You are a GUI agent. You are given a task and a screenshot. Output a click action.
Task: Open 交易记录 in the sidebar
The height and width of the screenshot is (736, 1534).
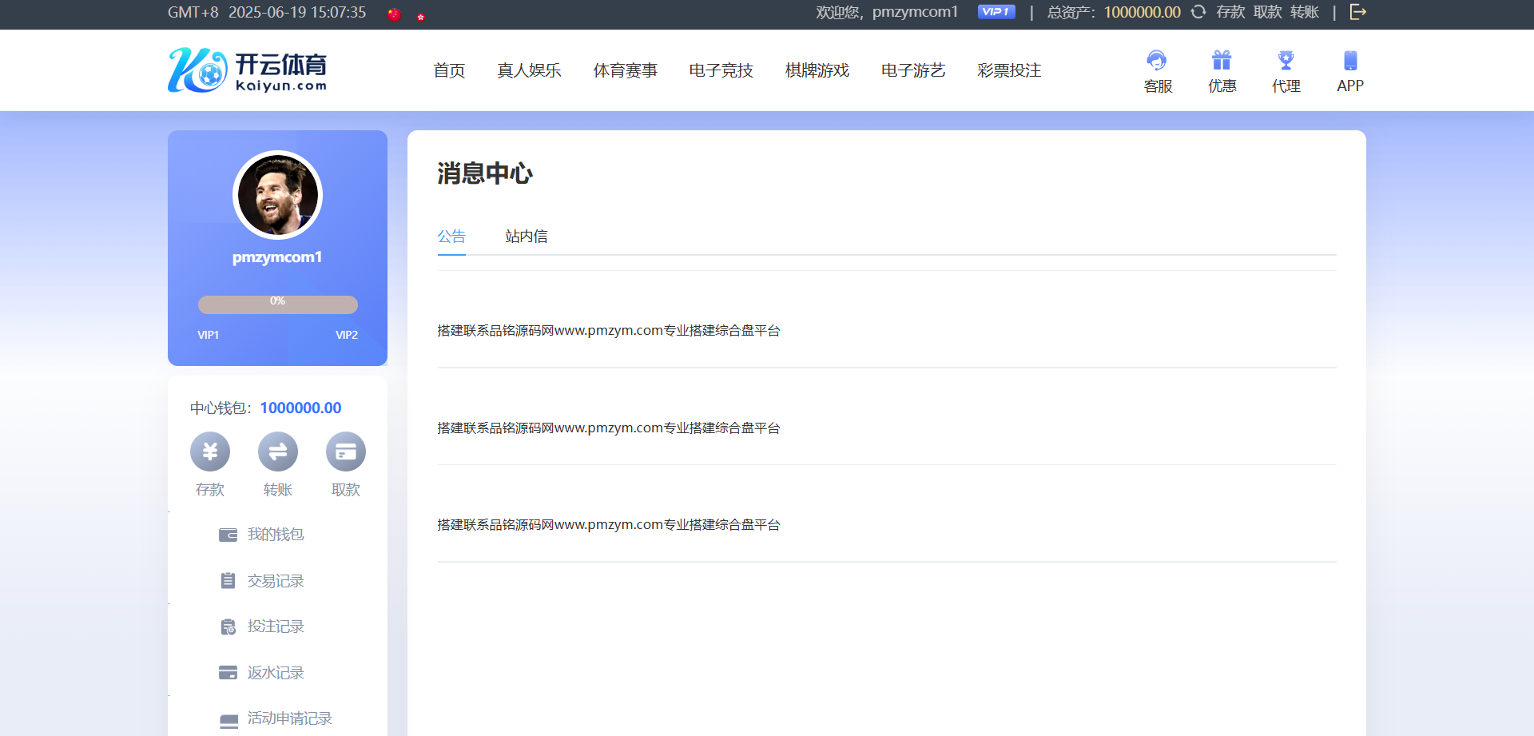click(275, 581)
